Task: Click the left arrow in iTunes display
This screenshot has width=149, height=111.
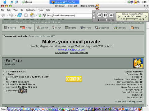Action: click(x=119, y=16)
